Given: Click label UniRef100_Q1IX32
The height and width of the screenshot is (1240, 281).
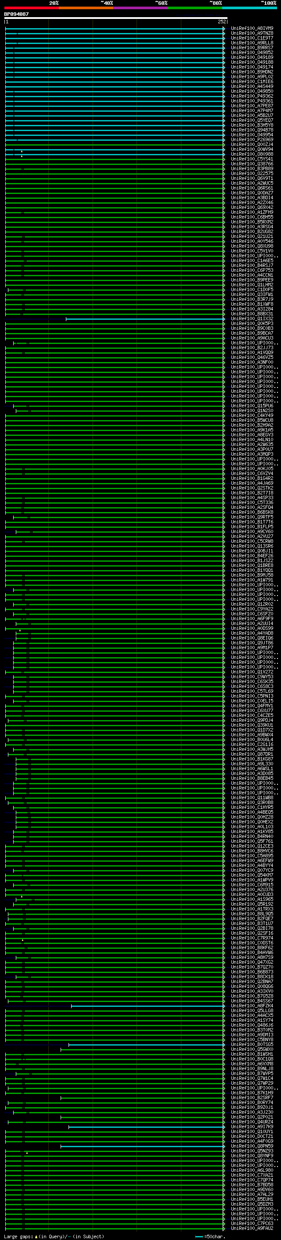Looking at the screenshot, I should coord(252,318).
